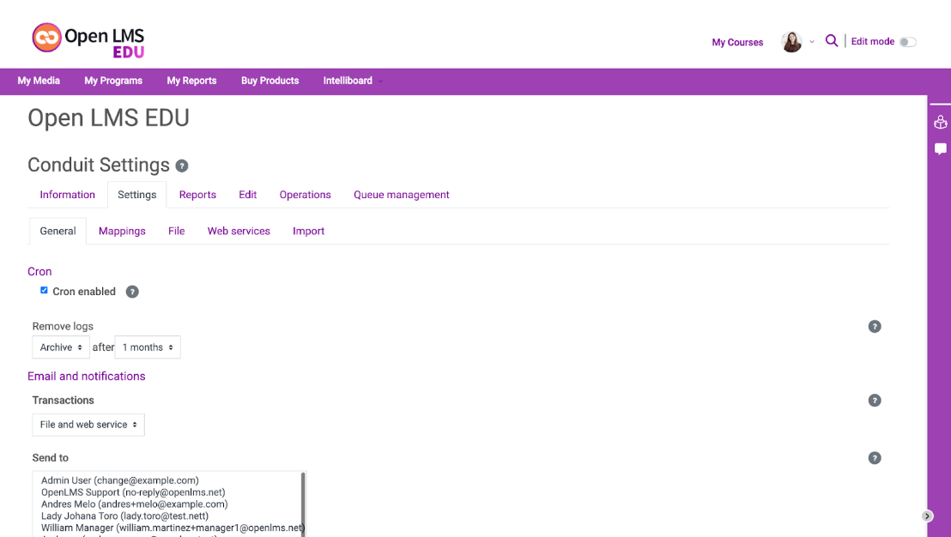Click the help icon for Send to
Image resolution: width=951 pixels, height=537 pixels.
coord(875,458)
